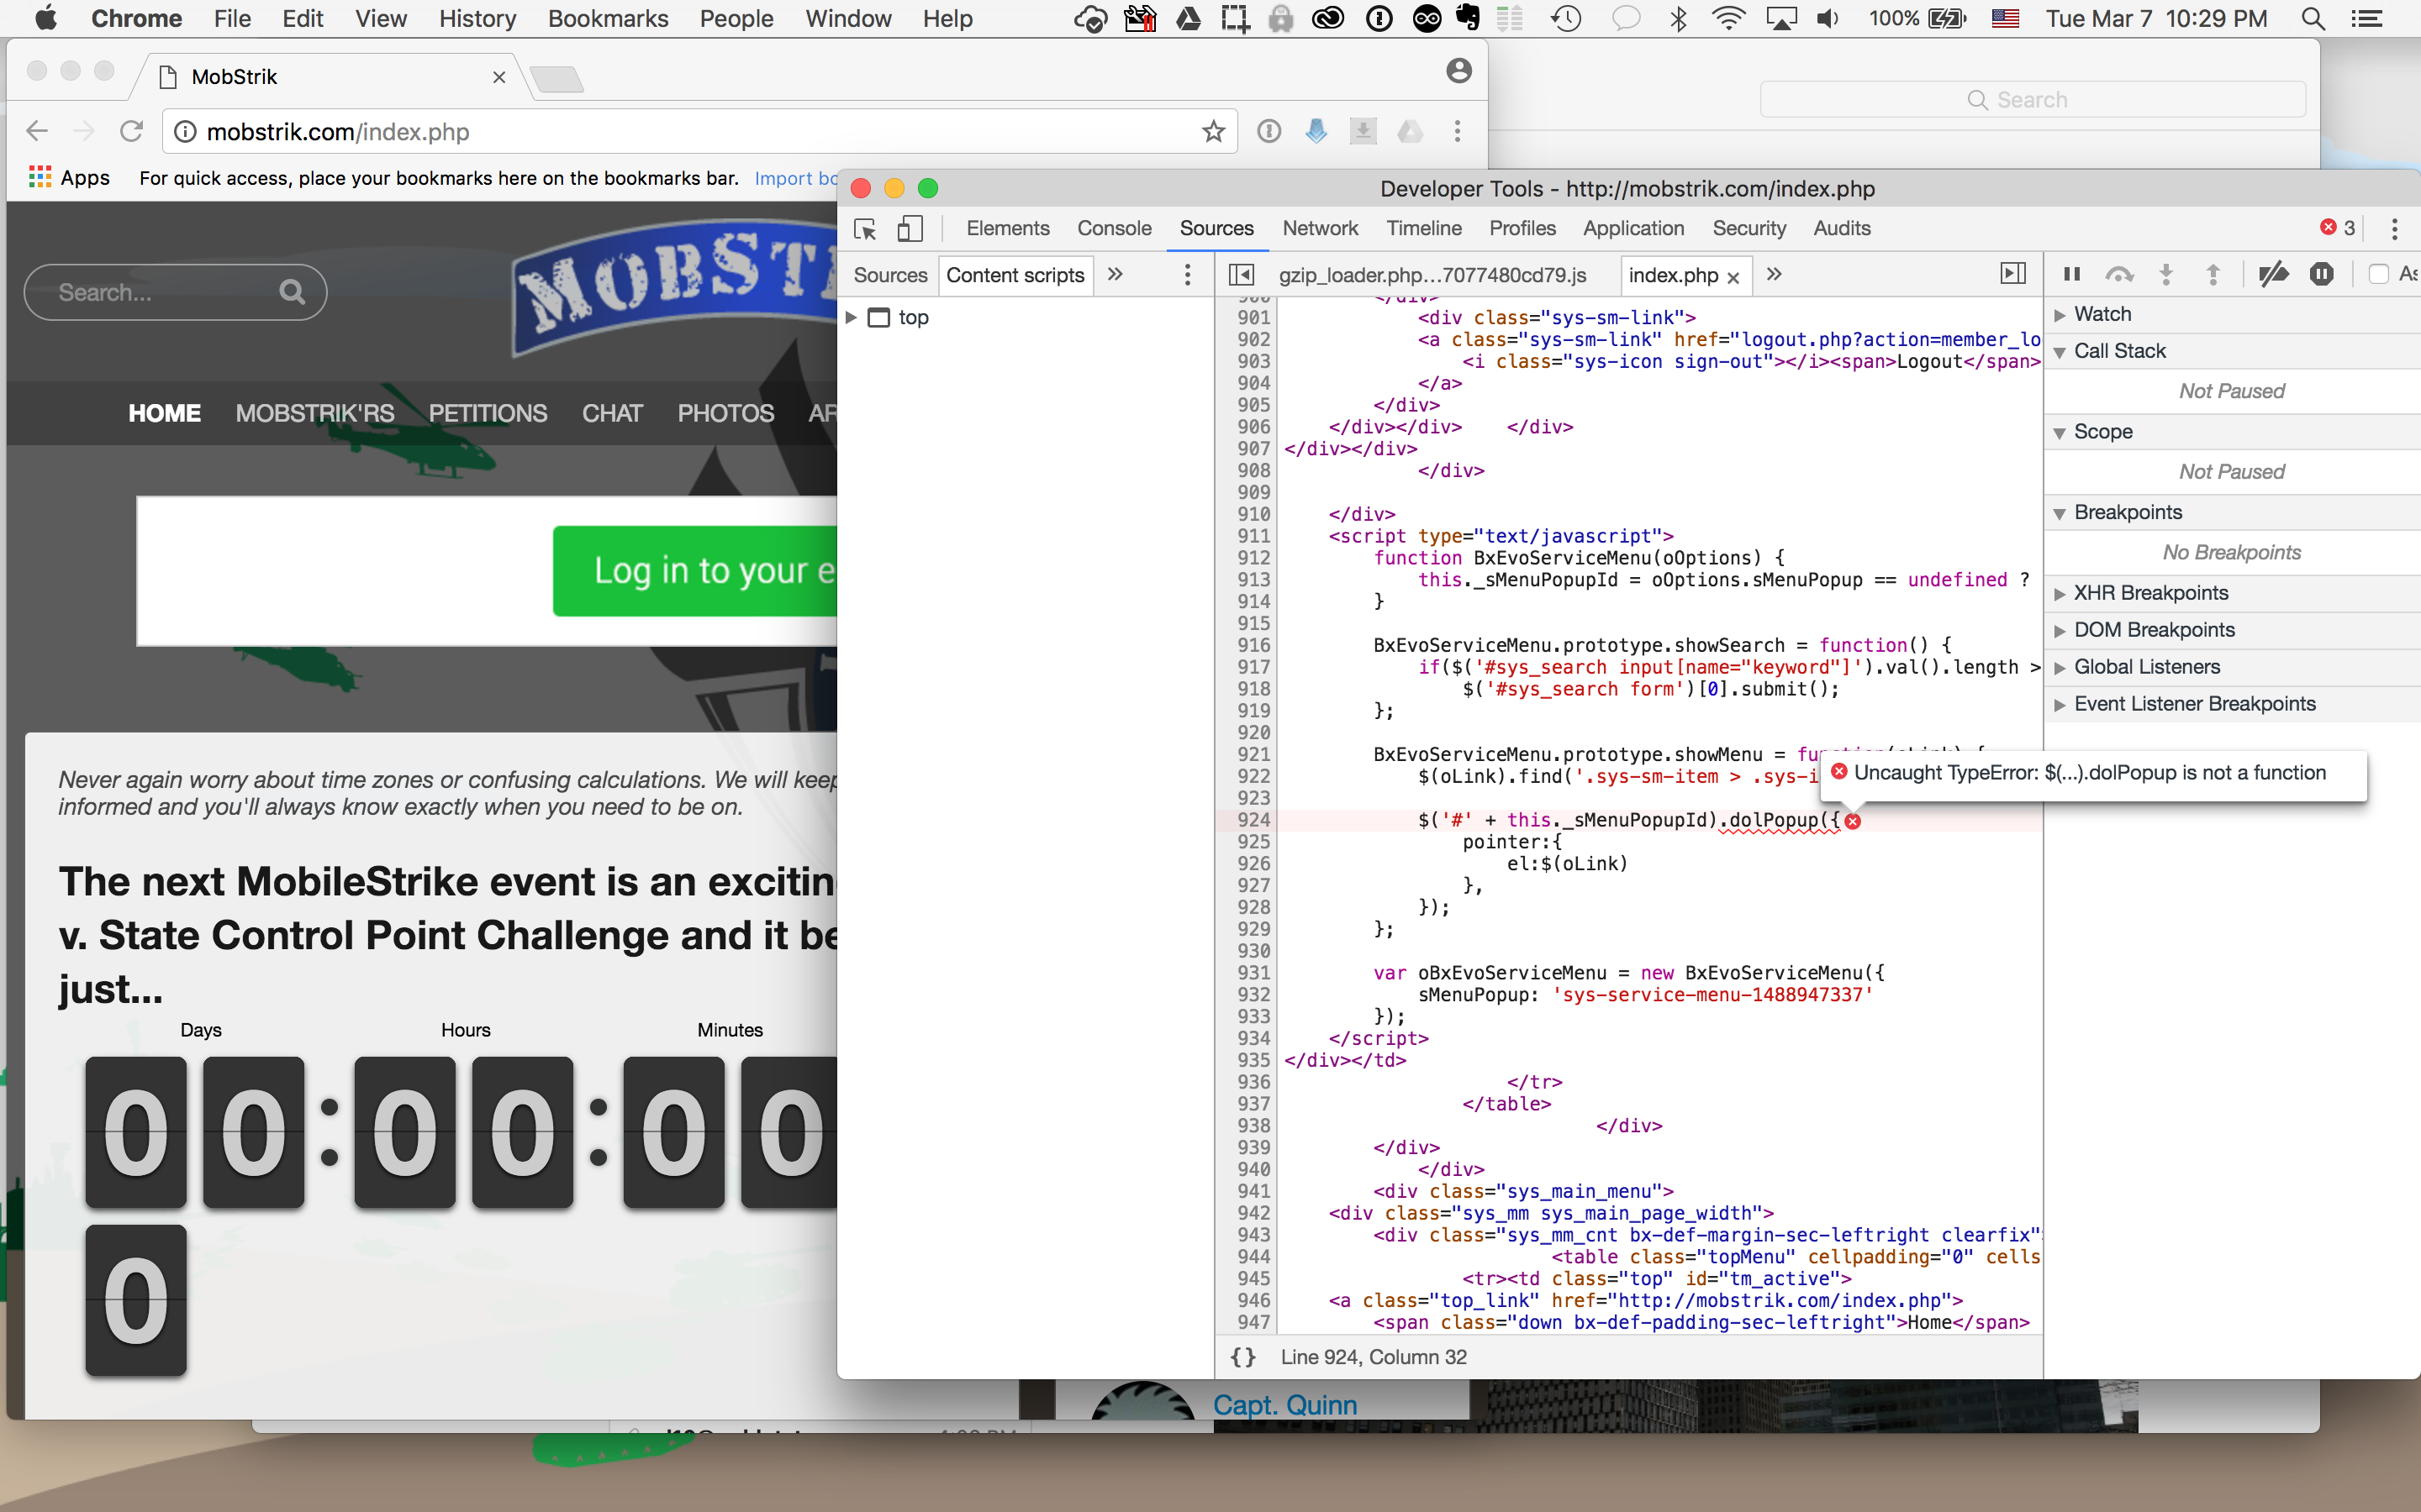Toggle the device toolbar icon

click(910, 230)
